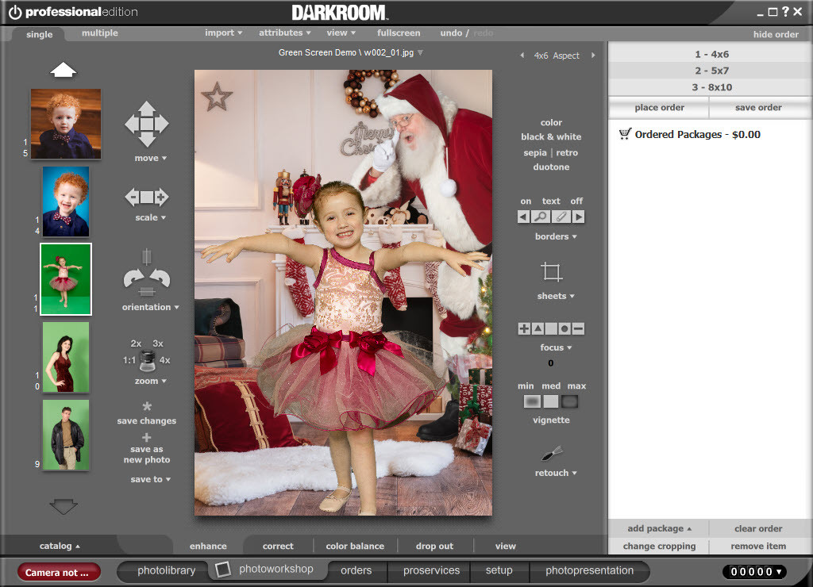Screen dimensions: 813x587
Task: Click the place order button
Action: point(658,108)
